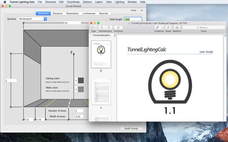Select page 2 thumbnail in sidebar
Image resolution: width=228 pixels, height=142 pixels.
pyautogui.click(x=101, y=91)
